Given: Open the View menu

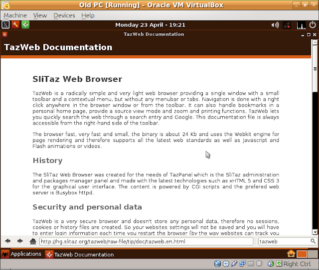Looking at the screenshot, I should coord(40,15).
